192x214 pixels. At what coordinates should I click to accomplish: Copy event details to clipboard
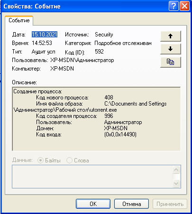pos(171,62)
